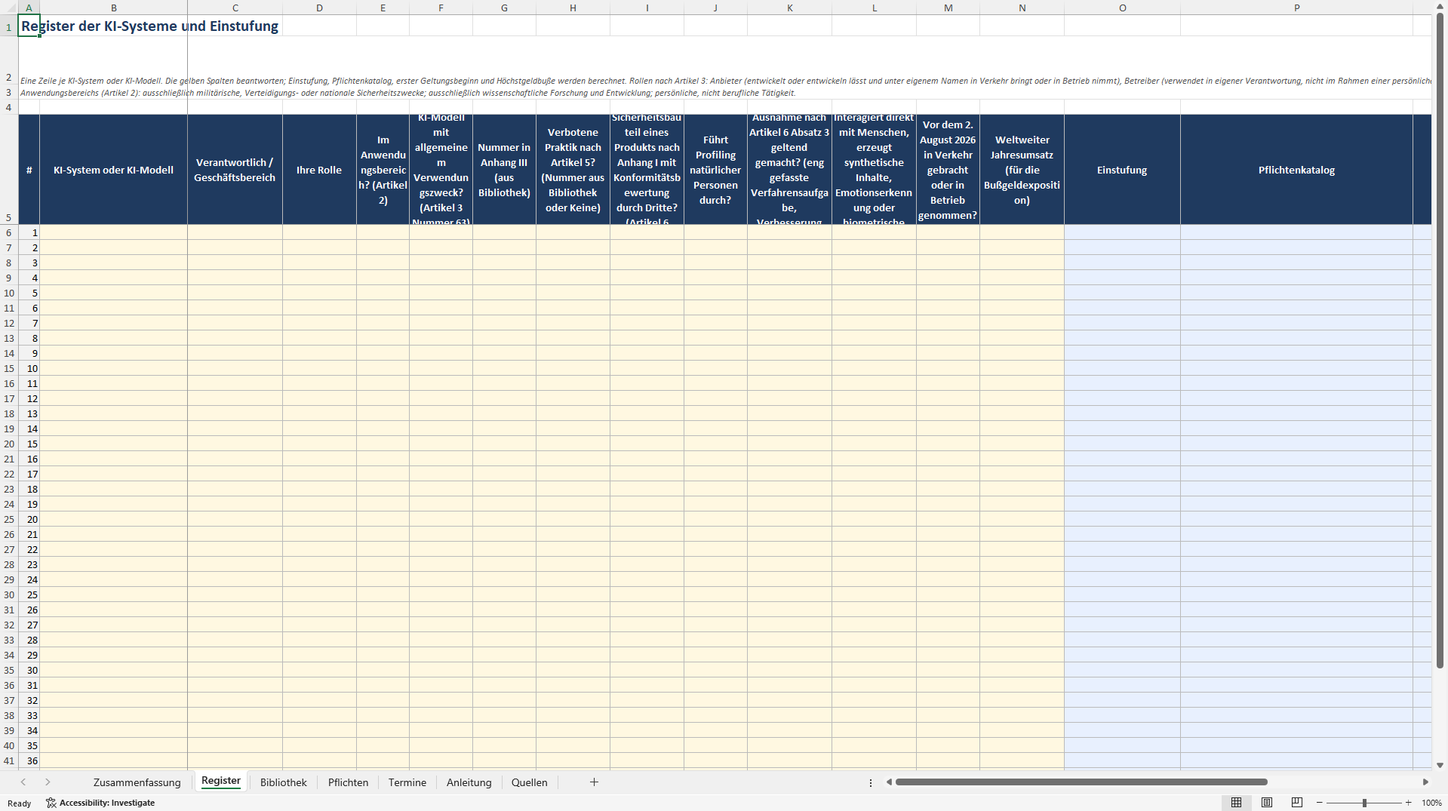
Task: Open the Anleitung sheet tab
Action: coord(469,782)
